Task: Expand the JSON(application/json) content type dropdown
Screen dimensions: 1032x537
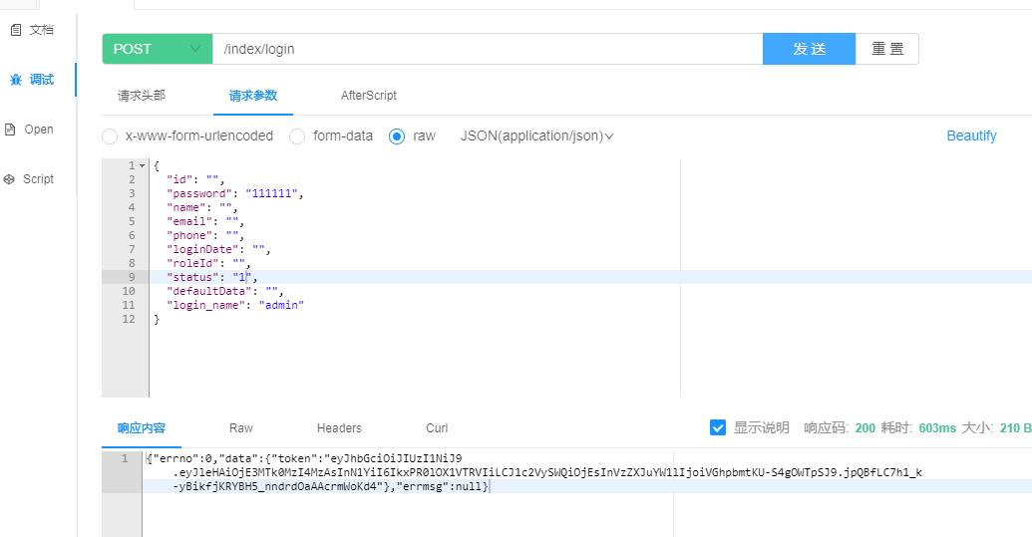Action: [536, 136]
